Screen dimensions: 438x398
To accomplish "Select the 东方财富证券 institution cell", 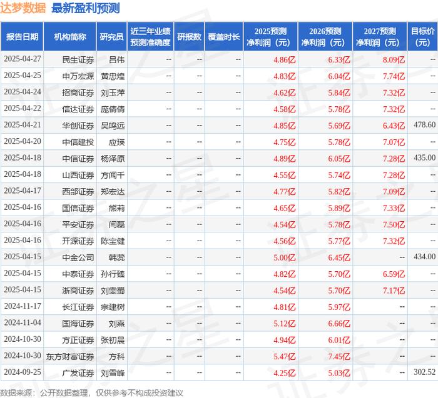I will tap(70, 356).
